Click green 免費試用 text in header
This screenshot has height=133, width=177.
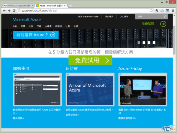click(148, 24)
